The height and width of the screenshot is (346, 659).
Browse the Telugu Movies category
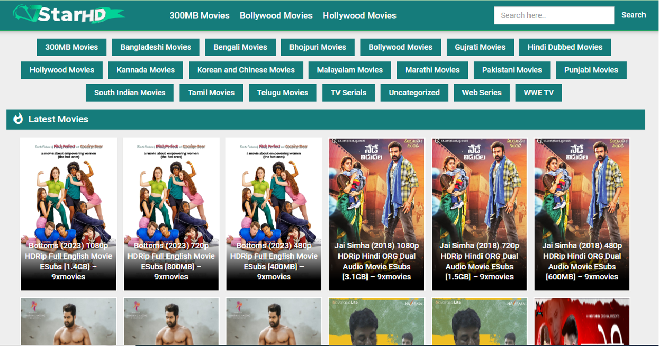pyautogui.click(x=283, y=93)
